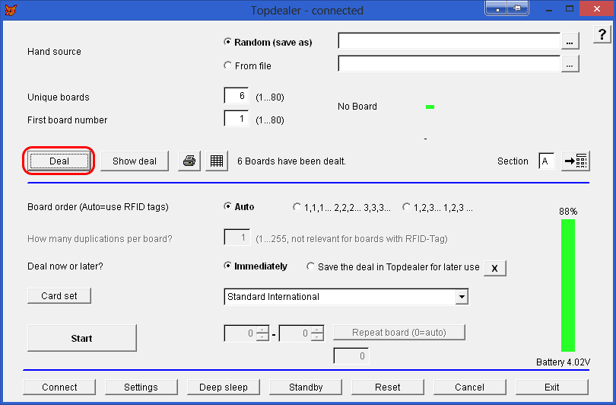
Task: Click the field below Repeat board button
Action: point(351,356)
